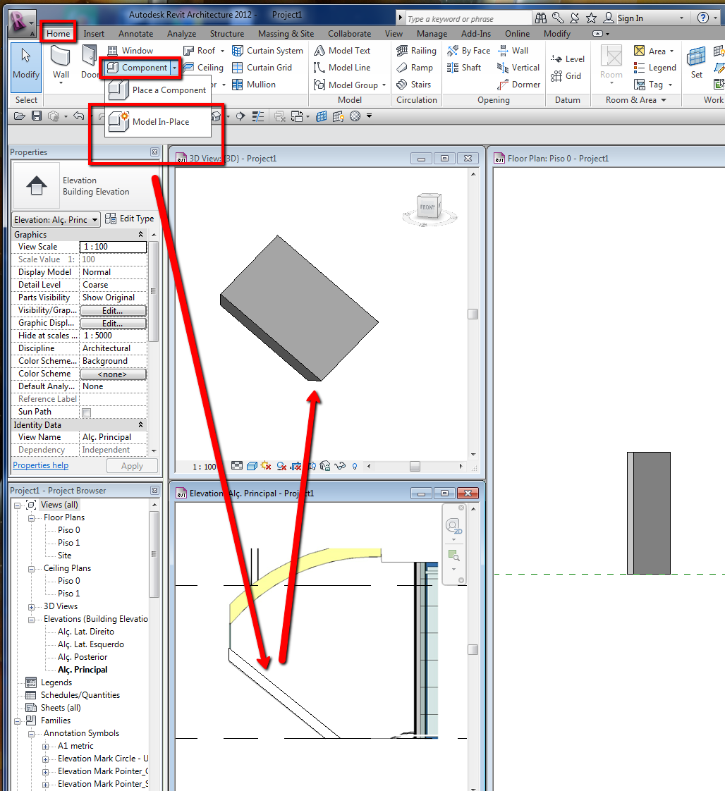Click the Visual Style icon in 3D view bar

click(x=252, y=466)
